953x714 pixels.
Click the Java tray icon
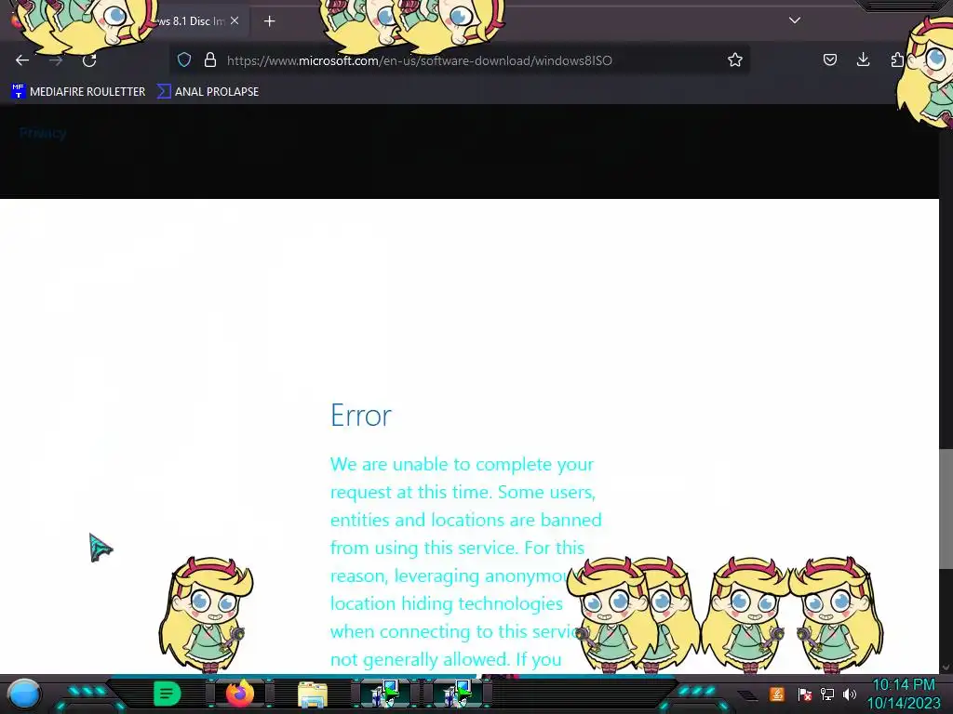click(776, 694)
